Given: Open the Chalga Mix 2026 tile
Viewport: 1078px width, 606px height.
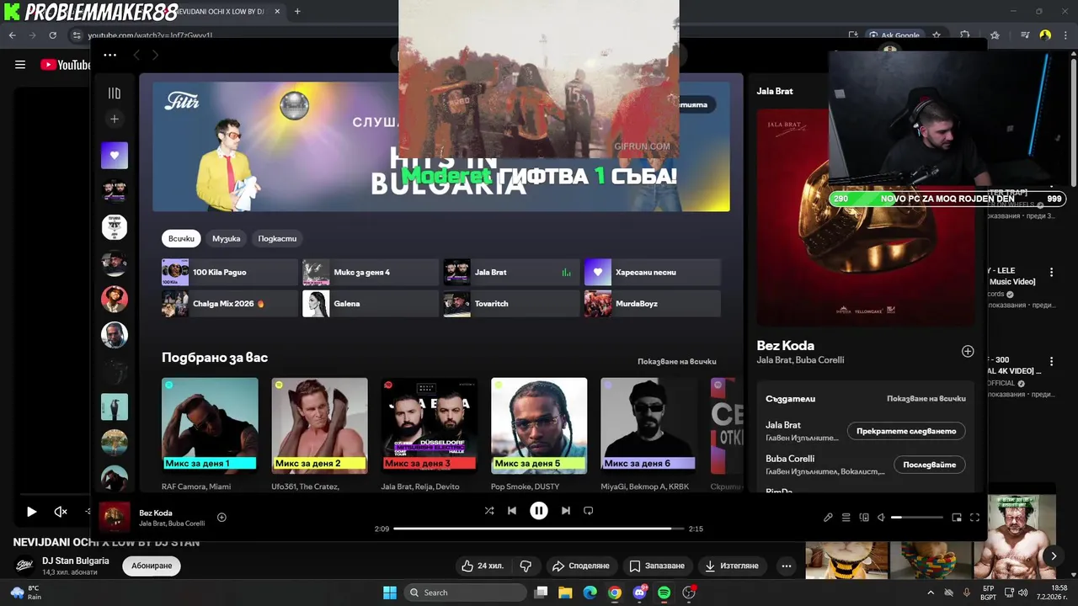Looking at the screenshot, I should (230, 304).
